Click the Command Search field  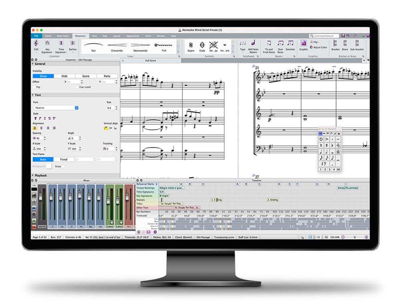click(324, 36)
